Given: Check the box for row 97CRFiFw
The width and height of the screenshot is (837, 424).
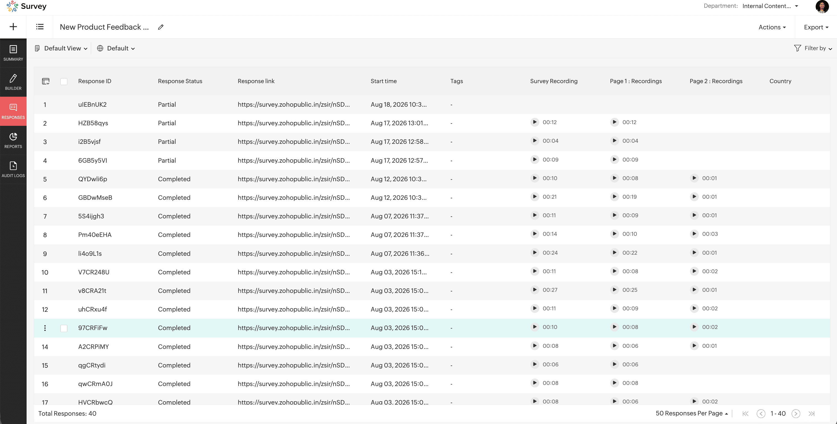Looking at the screenshot, I should (64, 328).
